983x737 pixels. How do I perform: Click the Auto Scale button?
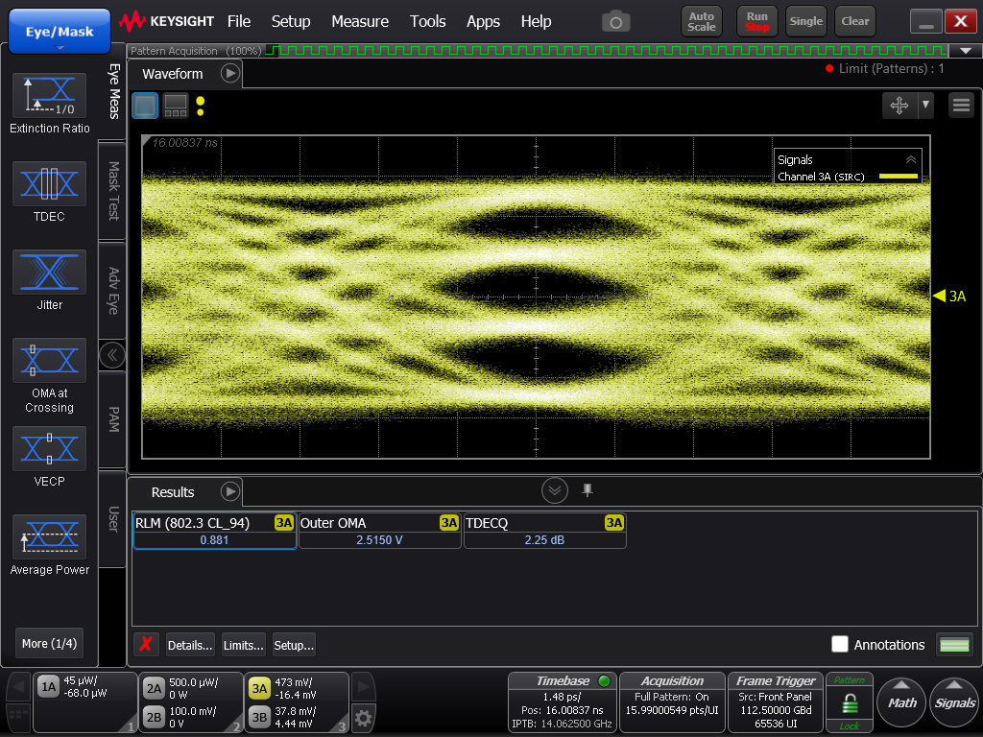(702, 21)
